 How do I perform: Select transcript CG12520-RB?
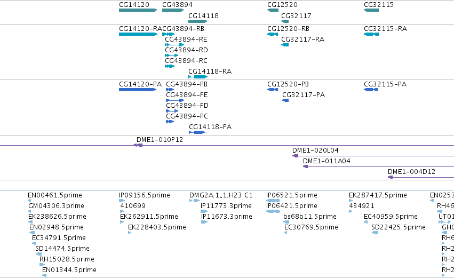273,34
